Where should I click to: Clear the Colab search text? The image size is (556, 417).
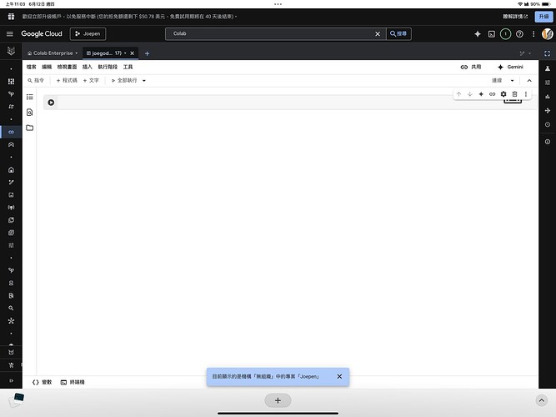[378, 33]
